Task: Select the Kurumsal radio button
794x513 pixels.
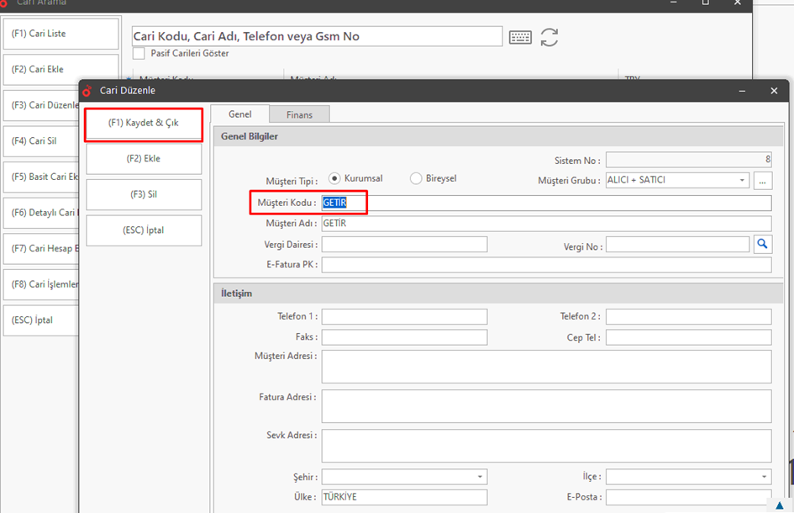Action: pos(334,178)
